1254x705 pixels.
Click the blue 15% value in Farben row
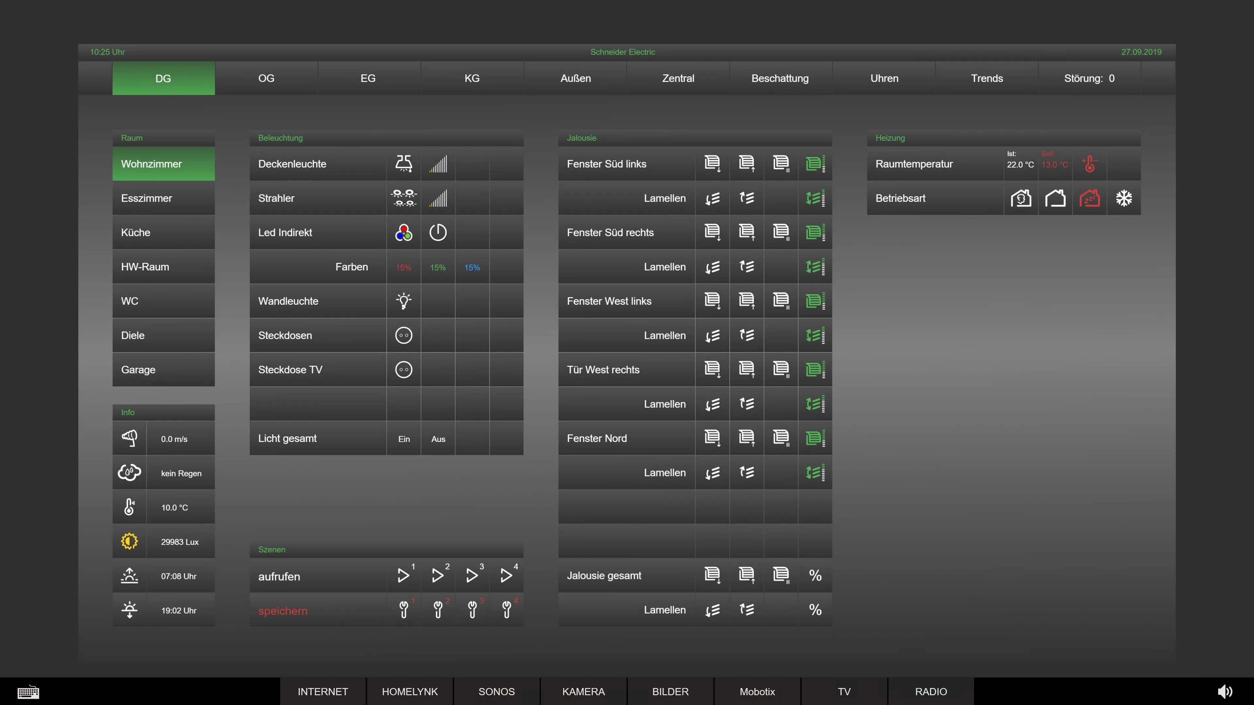pos(471,267)
